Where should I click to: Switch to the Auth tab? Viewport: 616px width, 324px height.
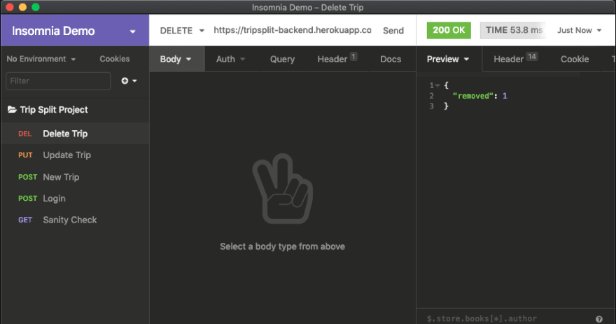(x=230, y=59)
